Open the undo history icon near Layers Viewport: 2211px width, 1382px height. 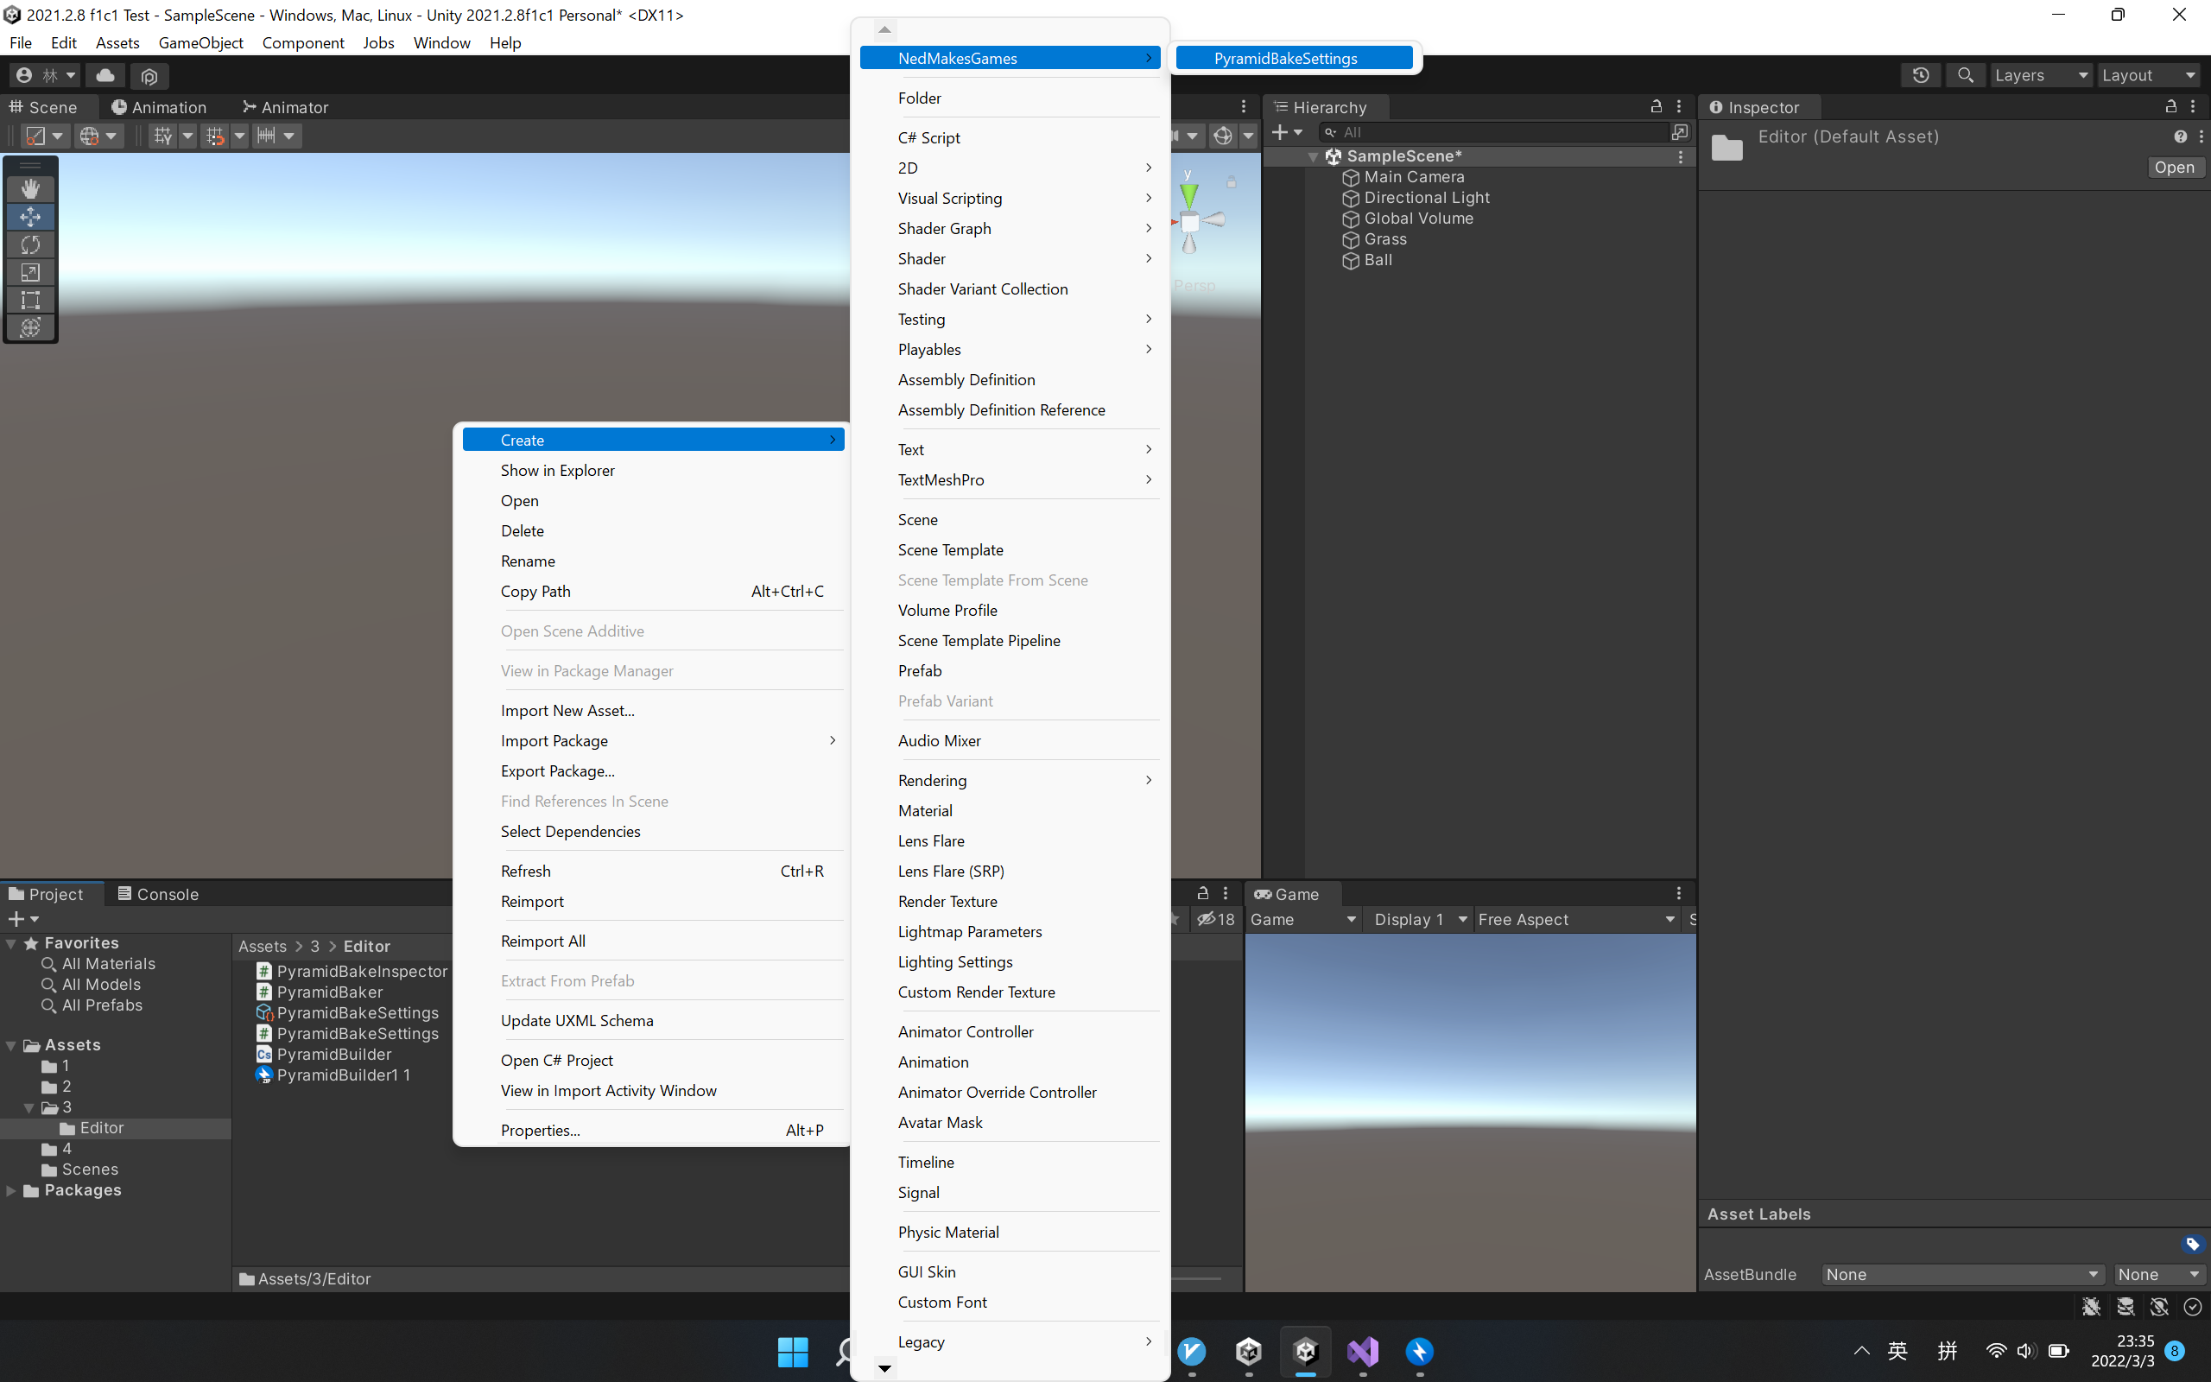coord(1922,75)
